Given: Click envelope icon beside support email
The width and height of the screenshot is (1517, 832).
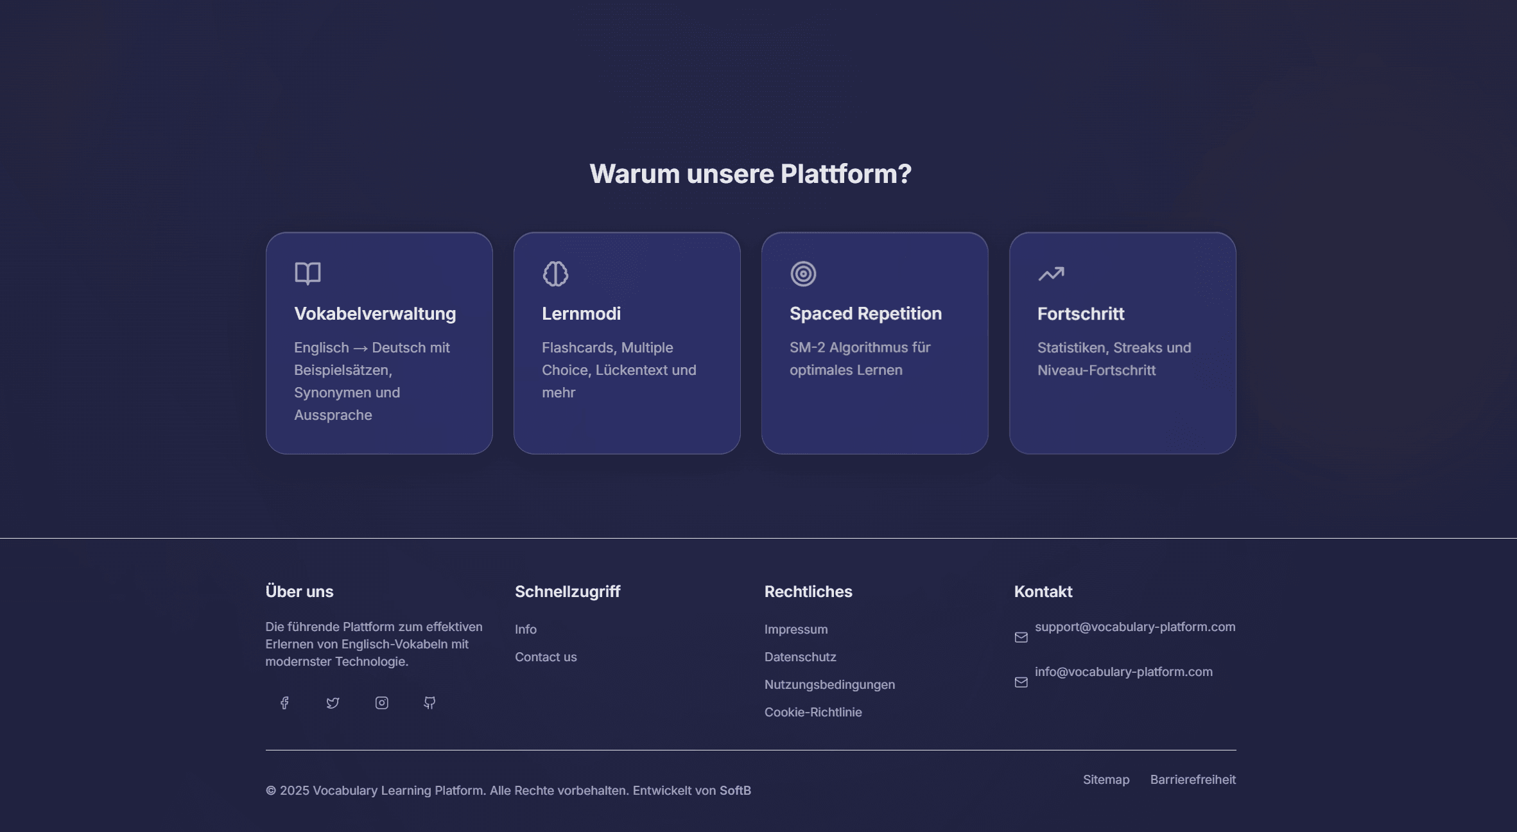Looking at the screenshot, I should [x=1021, y=637].
